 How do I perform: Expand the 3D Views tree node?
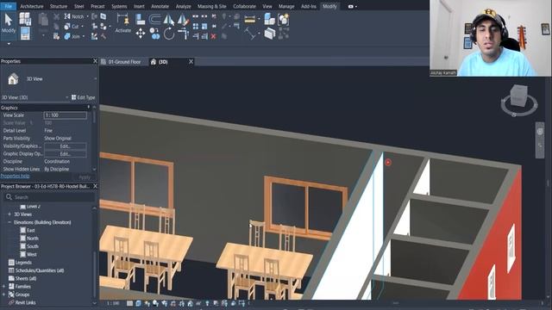tap(9, 214)
